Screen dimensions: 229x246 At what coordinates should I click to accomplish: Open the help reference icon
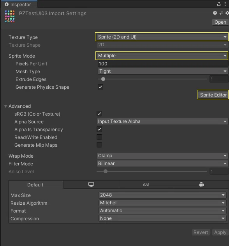[x=215, y=13]
